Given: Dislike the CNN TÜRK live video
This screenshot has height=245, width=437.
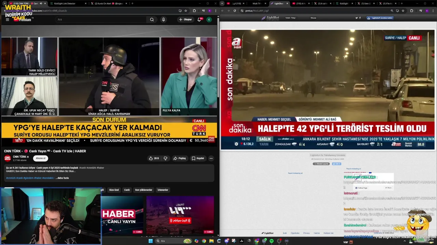Looking at the screenshot, I should pyautogui.click(x=166, y=158).
